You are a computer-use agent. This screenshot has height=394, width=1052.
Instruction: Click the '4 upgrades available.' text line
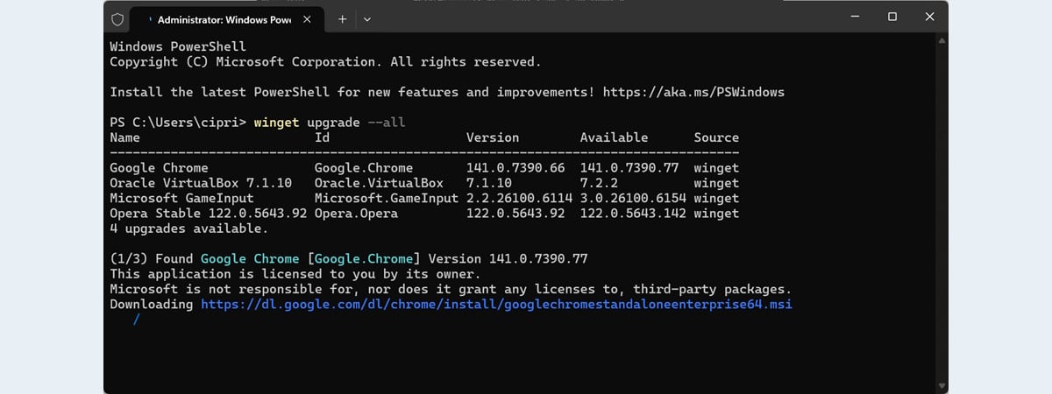coord(188,229)
